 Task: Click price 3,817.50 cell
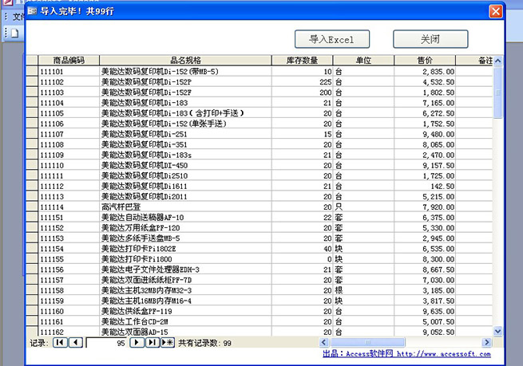click(x=425, y=301)
